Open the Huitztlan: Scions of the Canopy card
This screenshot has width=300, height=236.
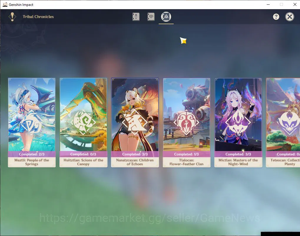coord(83,122)
